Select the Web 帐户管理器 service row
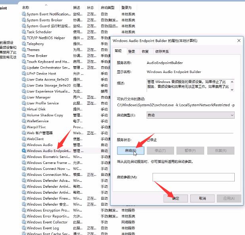Viewport: 245px width, 235px height. pos(66,133)
